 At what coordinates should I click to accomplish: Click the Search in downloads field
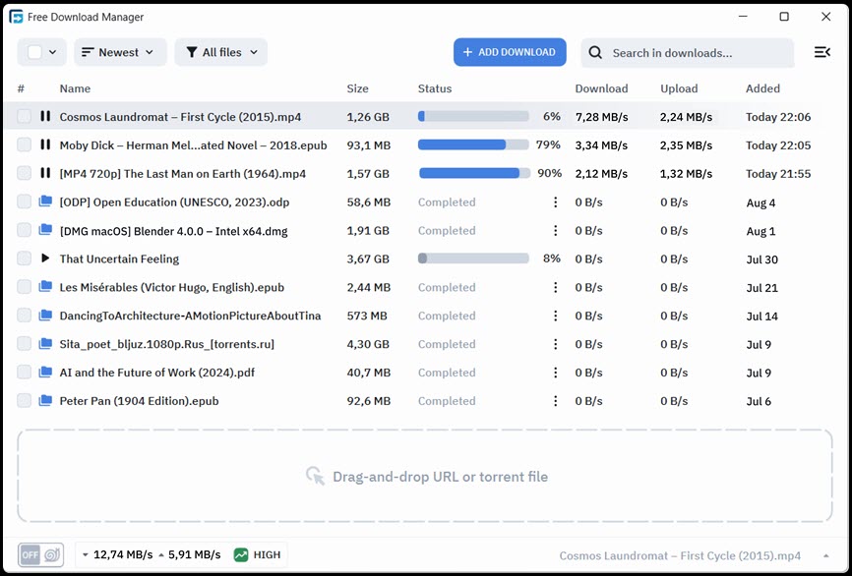(688, 53)
